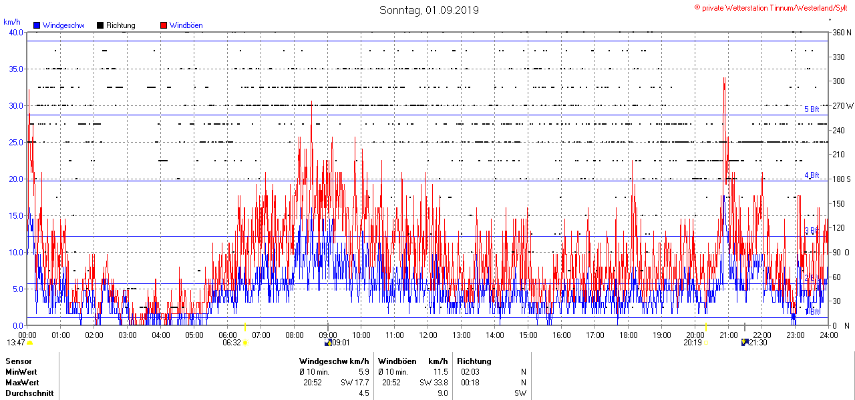
Task: Click the Durchschnitt row label
Action: coord(29,393)
